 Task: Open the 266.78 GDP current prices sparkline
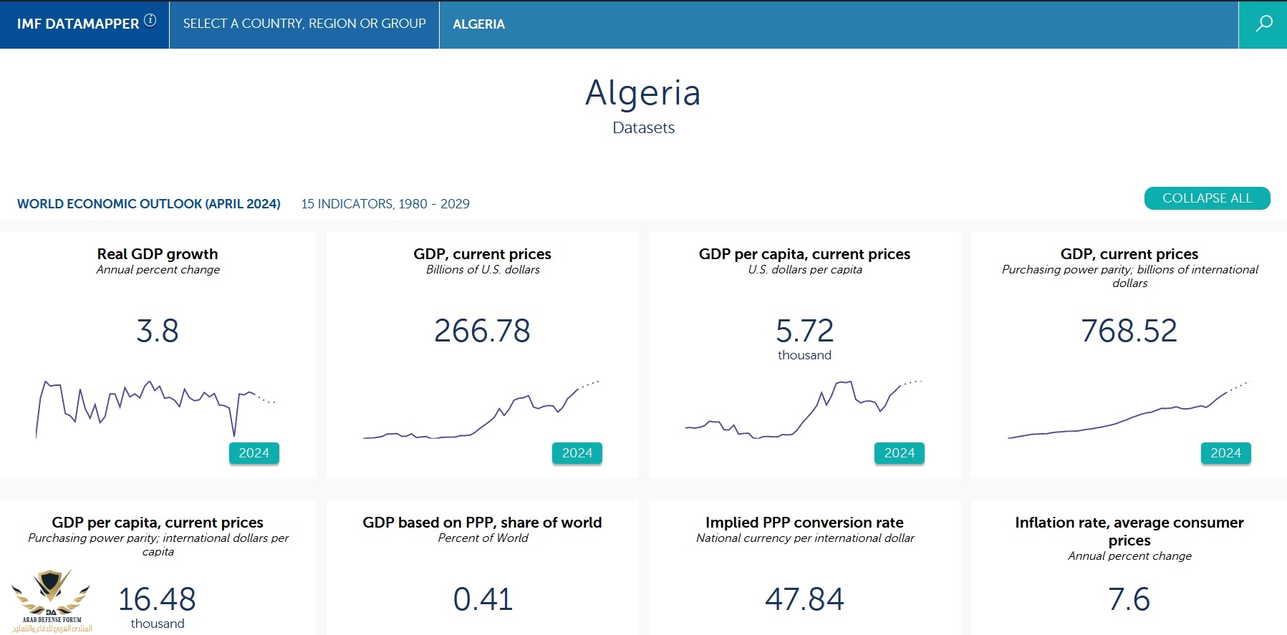click(481, 412)
